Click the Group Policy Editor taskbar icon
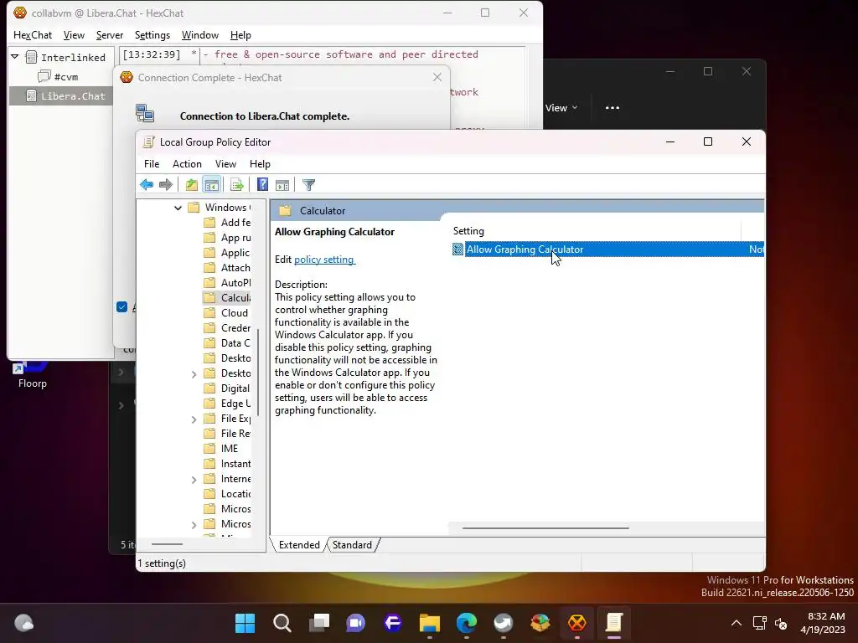Screen dimensions: 858x643 [614, 623]
